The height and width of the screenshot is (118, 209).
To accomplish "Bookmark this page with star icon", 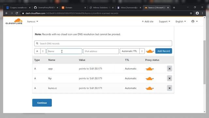I will point(191,13).
